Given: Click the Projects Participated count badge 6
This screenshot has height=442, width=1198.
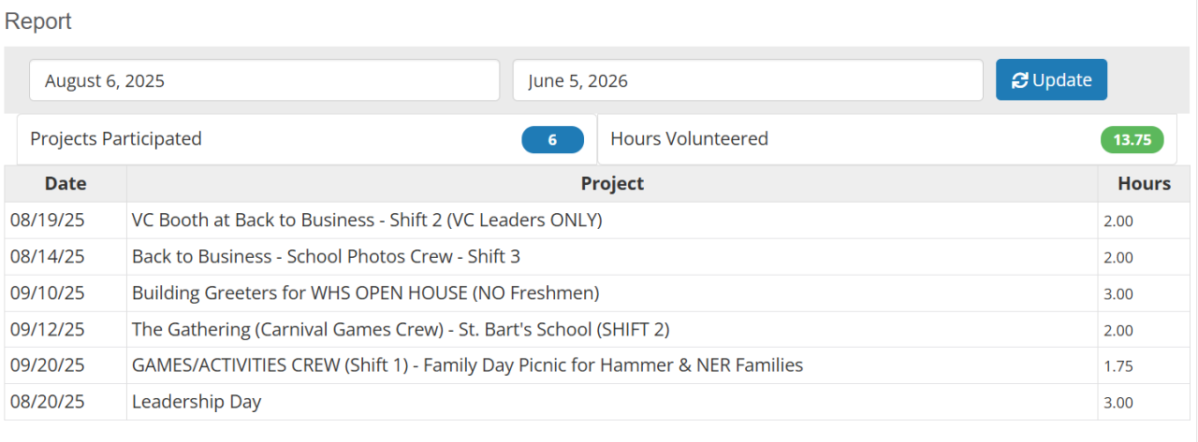Looking at the screenshot, I should tap(552, 140).
